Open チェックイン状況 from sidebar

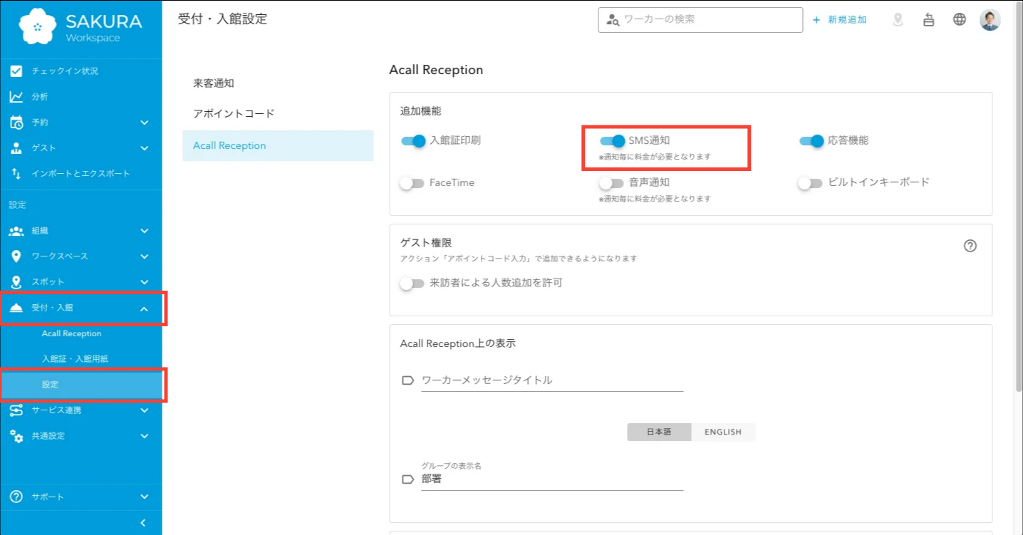(65, 71)
